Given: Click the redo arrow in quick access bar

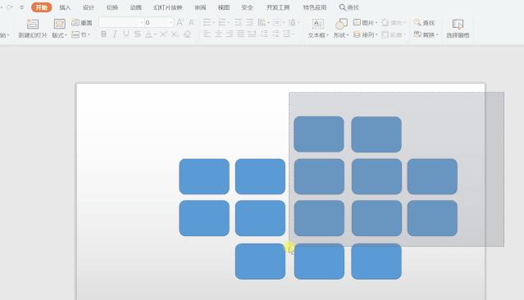Looking at the screenshot, I should pos(9,7).
